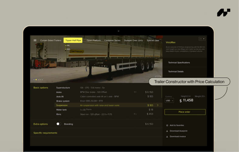Image resolution: width=239 pixels, height=152 pixels.
Task: Click the VoluMax product title
Action: point(171,42)
